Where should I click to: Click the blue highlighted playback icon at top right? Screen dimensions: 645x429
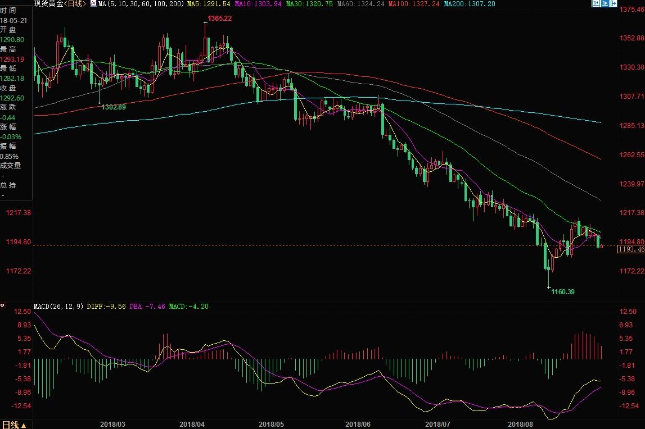605,4
